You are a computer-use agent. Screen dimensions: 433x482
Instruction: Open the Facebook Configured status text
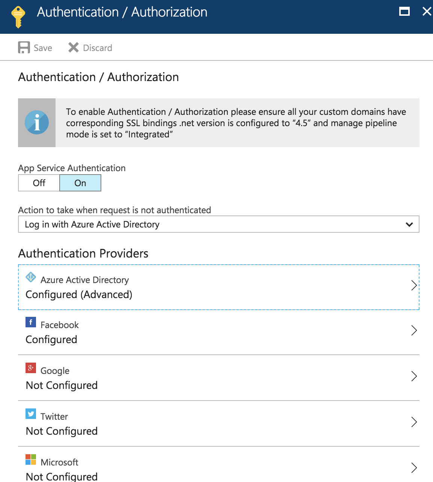(x=51, y=340)
